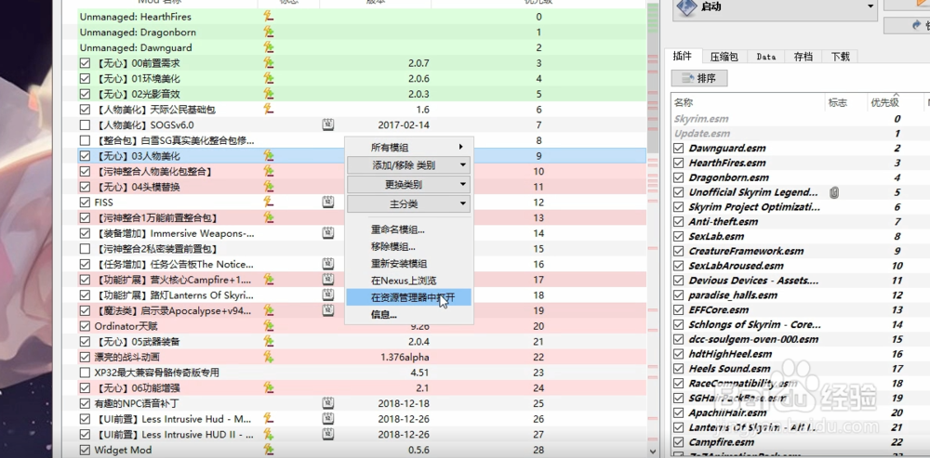Click the notes icon for 路灯Lanterns Of Skyrim row

328,294
